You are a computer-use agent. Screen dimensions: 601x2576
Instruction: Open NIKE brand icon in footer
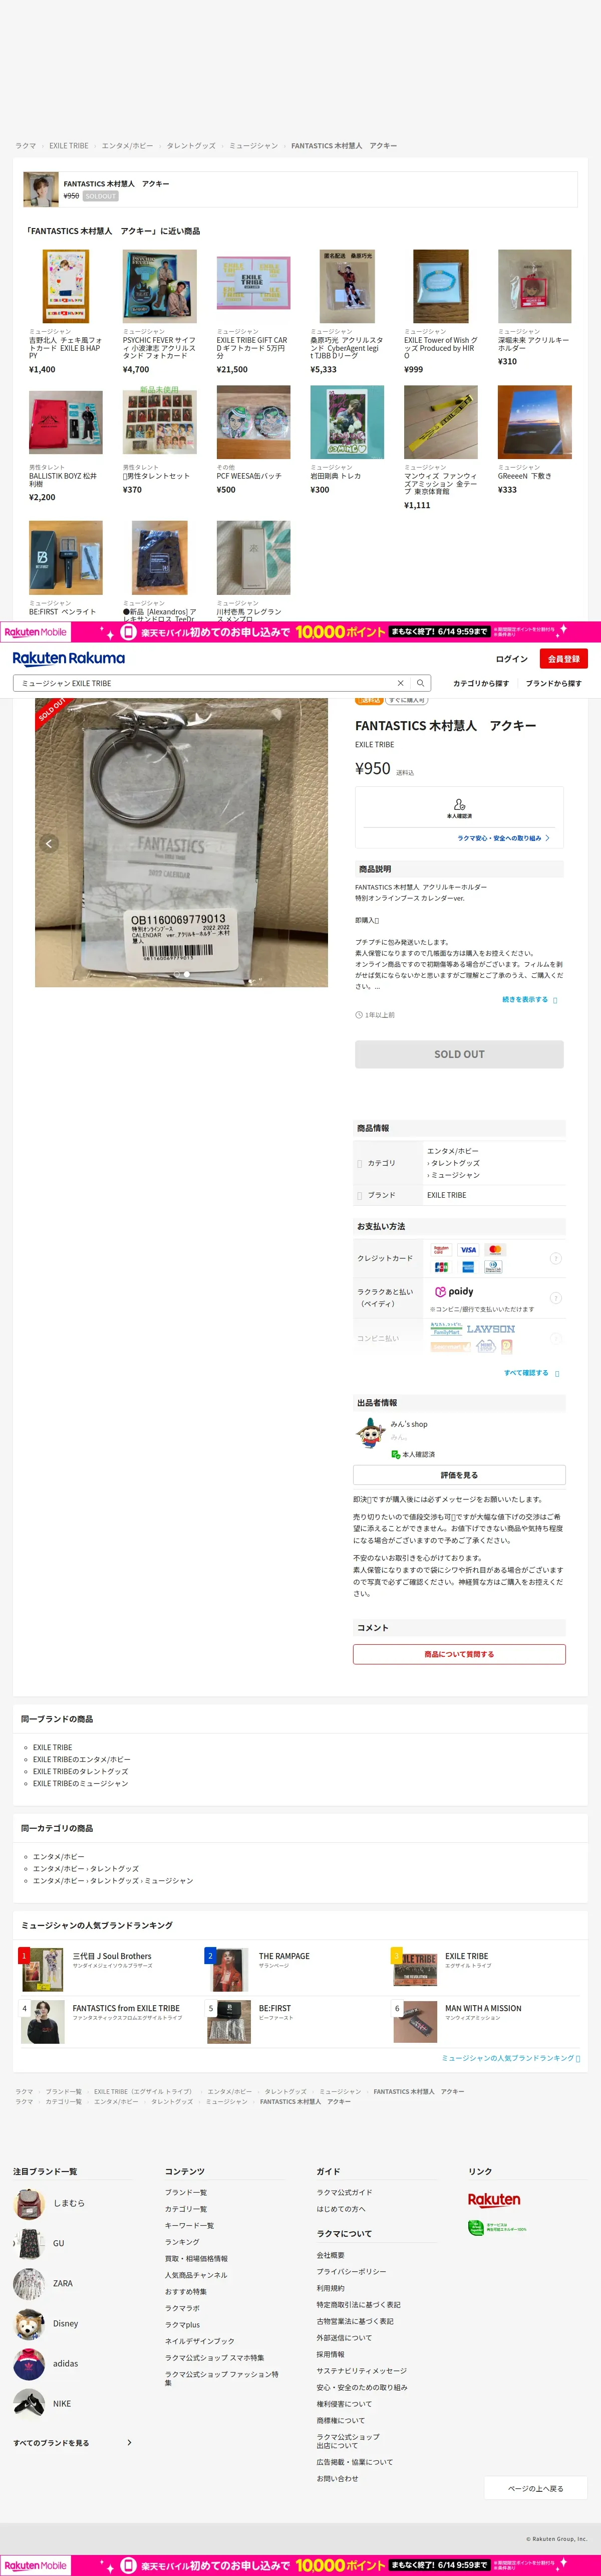click(29, 2403)
